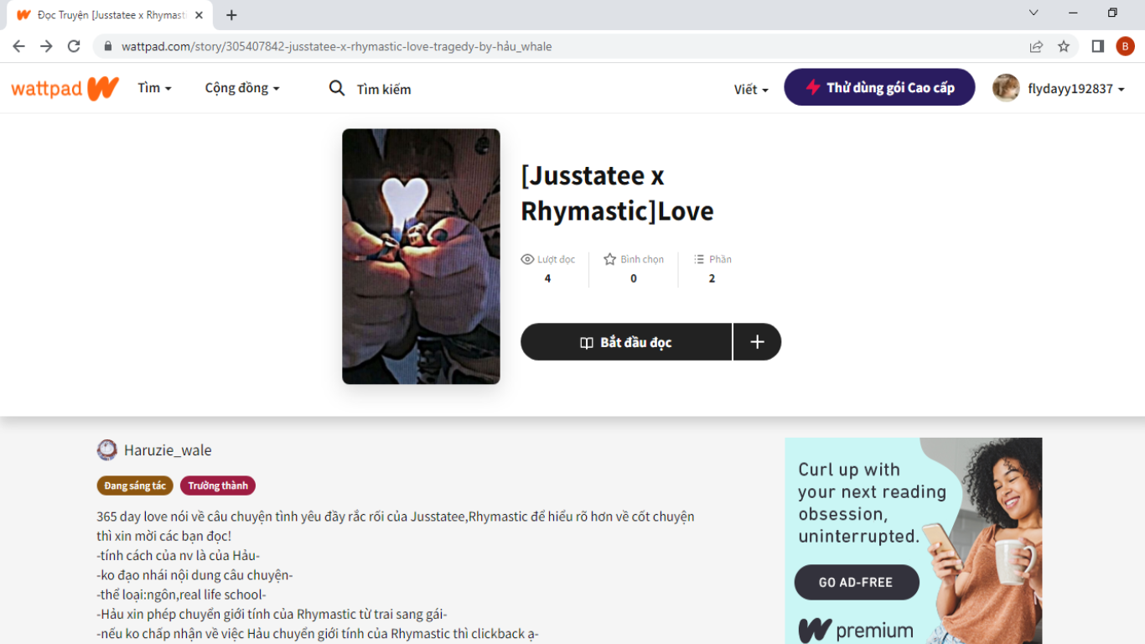Click the 'thể loại:ngôn,real life school' line
Screen dimensions: 1145x644
click(x=181, y=595)
